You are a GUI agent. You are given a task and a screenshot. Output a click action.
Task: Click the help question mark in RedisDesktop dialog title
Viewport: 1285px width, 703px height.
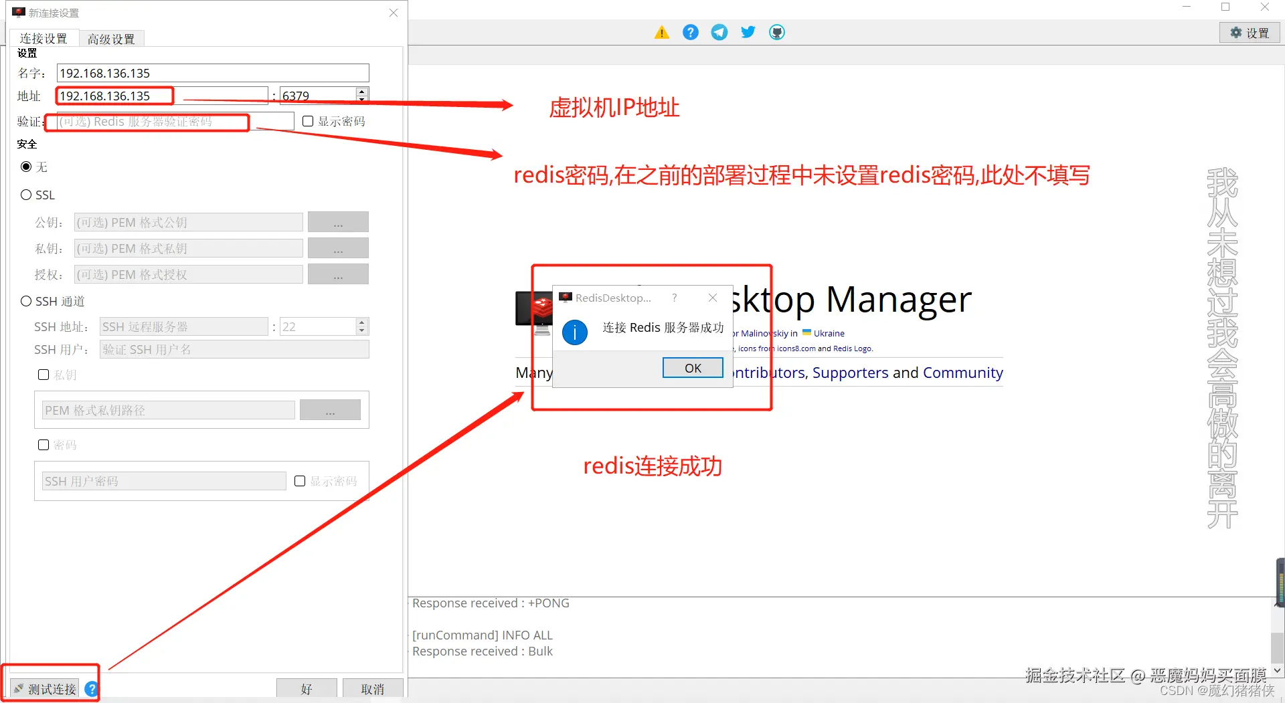point(675,298)
